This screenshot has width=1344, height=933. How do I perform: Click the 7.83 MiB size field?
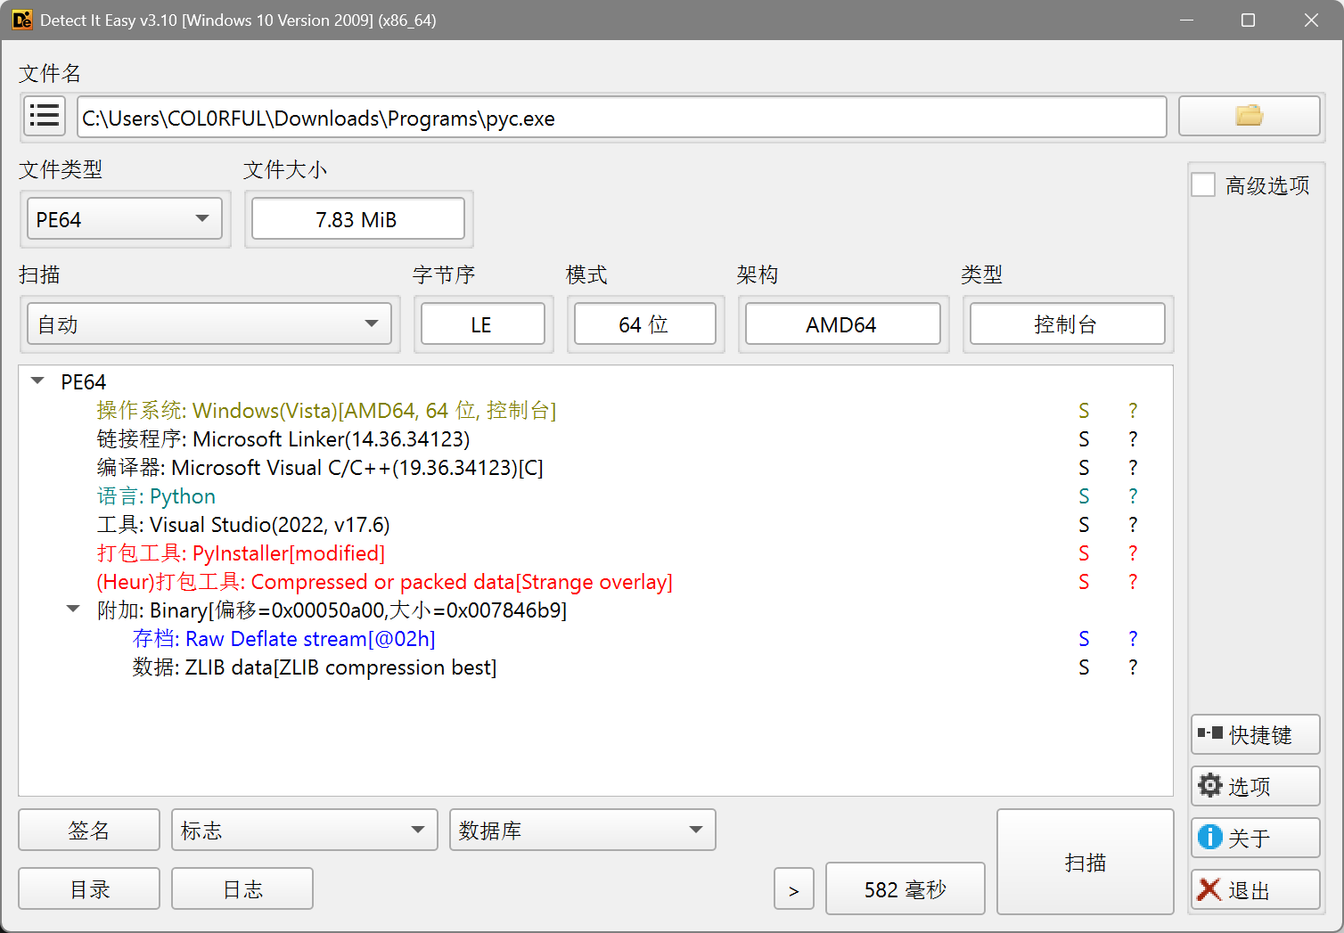click(x=358, y=218)
